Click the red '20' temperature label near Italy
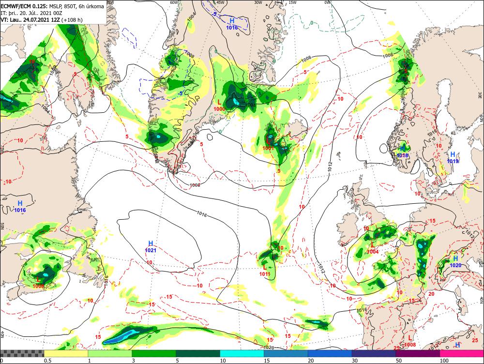 click(431, 294)
